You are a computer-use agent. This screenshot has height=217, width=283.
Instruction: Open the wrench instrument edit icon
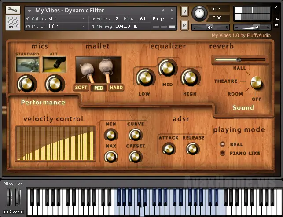(x=13, y=10)
